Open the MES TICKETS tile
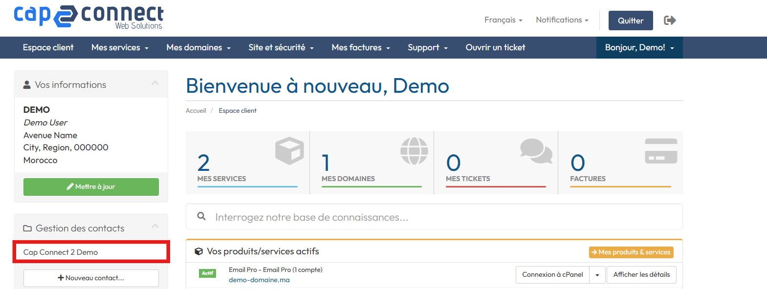The height and width of the screenshot is (289, 767). 496,163
